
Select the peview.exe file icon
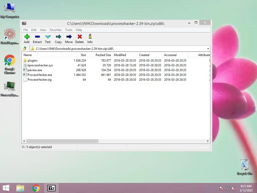[x=25, y=70]
